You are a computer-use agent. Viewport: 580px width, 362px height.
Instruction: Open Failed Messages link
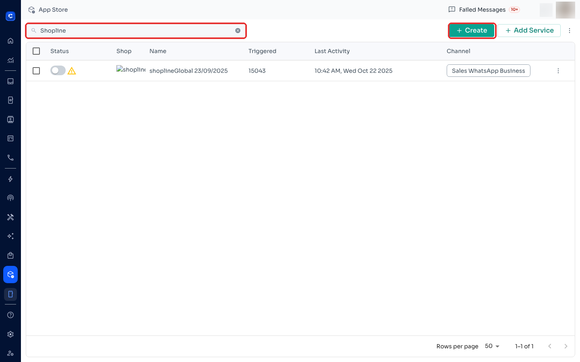(482, 10)
